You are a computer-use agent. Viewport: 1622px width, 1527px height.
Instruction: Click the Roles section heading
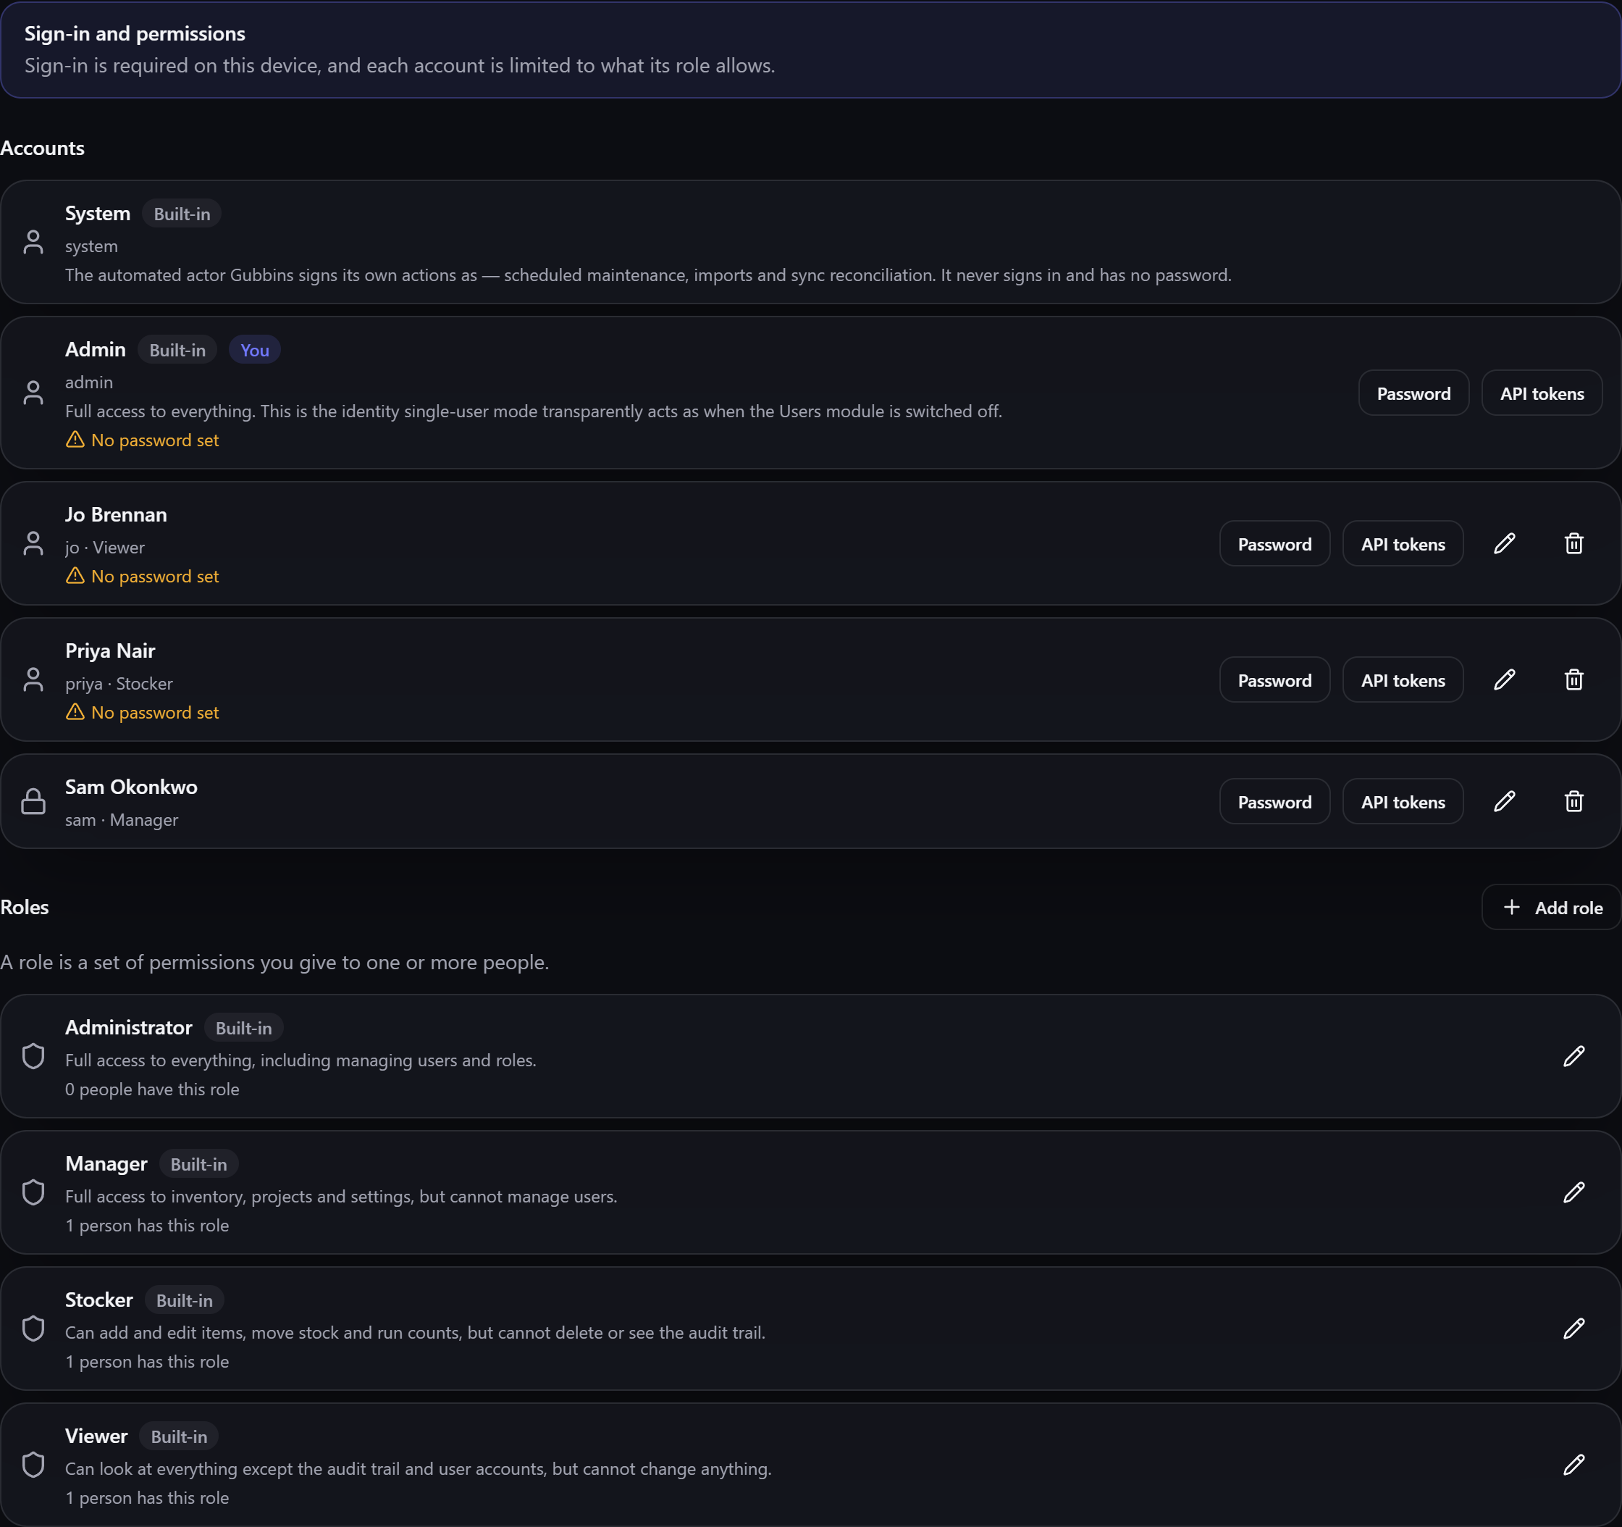pyautogui.click(x=25, y=907)
